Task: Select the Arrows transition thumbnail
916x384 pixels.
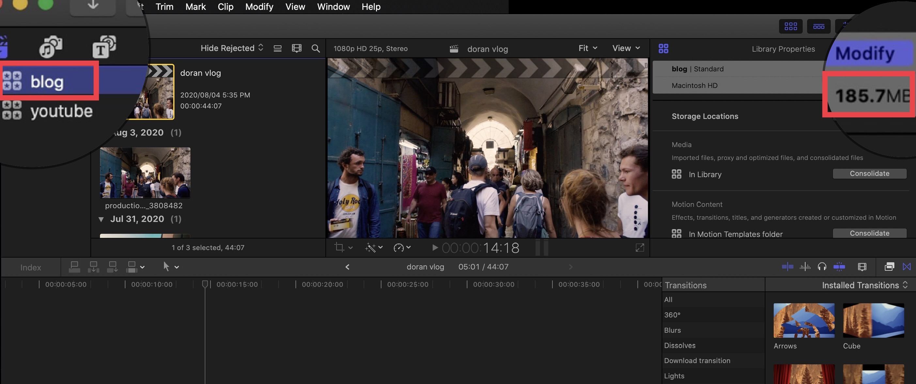Action: tap(804, 320)
